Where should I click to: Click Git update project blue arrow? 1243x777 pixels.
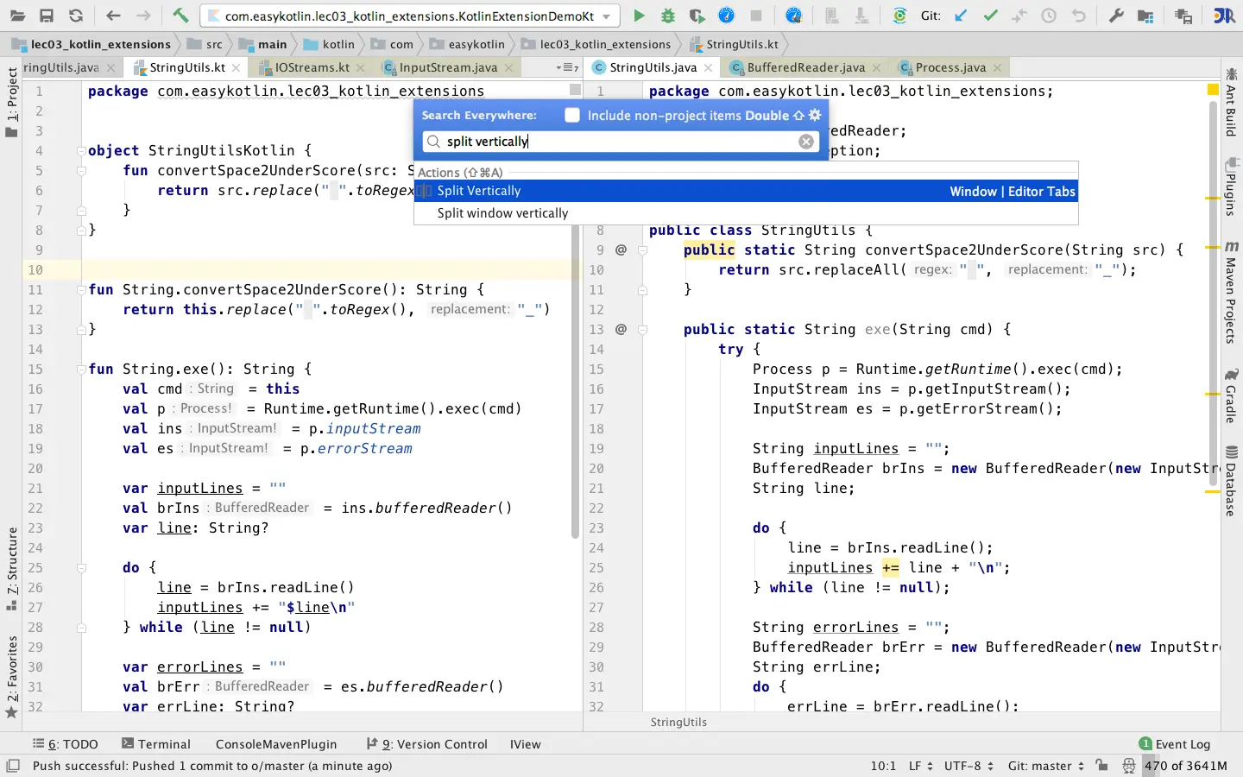pyautogui.click(x=960, y=16)
